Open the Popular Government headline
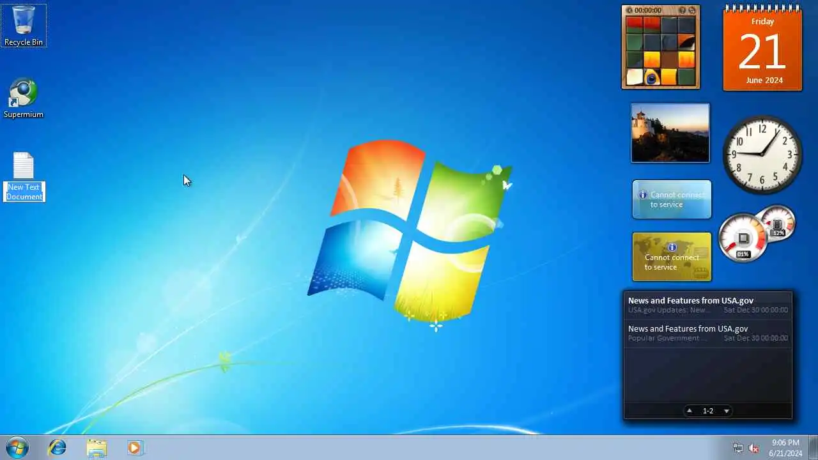This screenshot has width=818, height=460. 707,333
